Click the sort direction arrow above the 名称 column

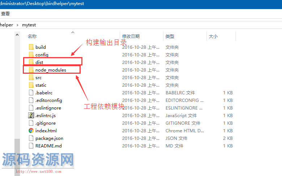tap(73, 33)
